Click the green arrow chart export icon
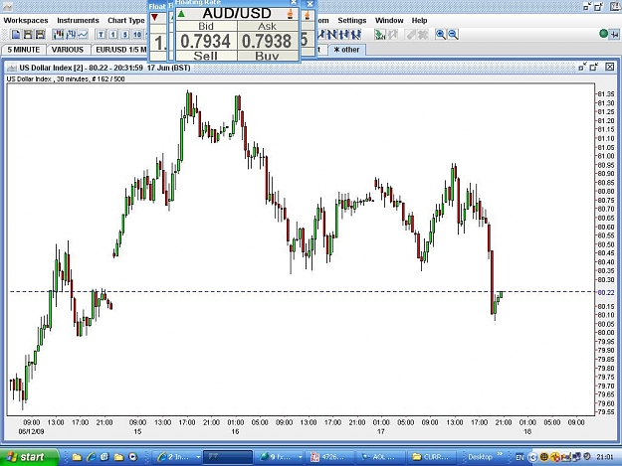The image size is (622, 466). click(379, 35)
